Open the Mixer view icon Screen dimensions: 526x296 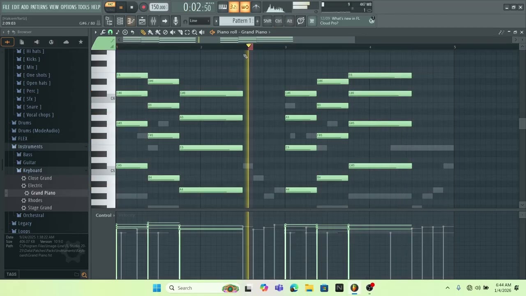point(153,21)
